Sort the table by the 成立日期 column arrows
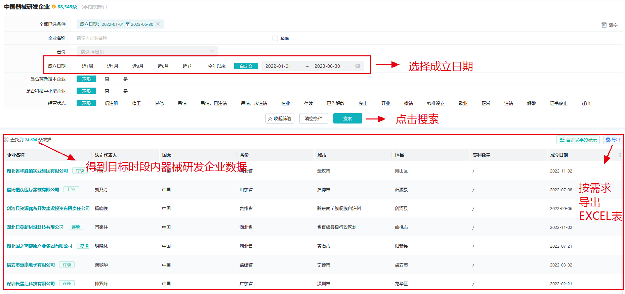Image resolution: width=625 pixels, height=294 pixels. (620, 155)
